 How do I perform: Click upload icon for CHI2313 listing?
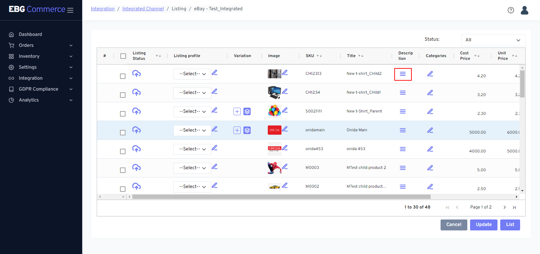136,73
